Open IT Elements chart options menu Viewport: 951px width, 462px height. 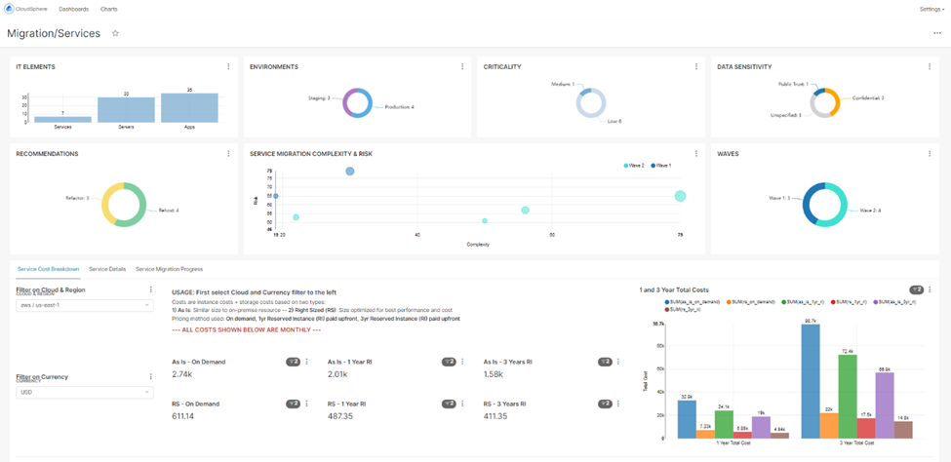coord(228,66)
